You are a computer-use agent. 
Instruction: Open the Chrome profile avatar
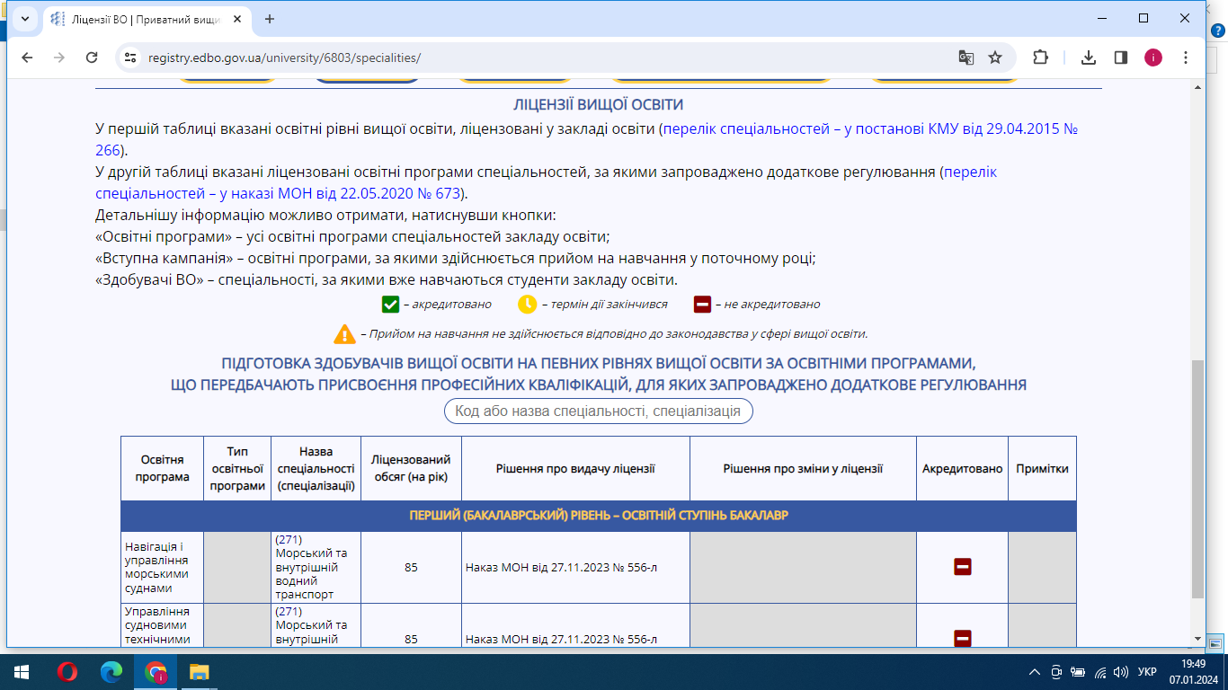pos(1153,57)
